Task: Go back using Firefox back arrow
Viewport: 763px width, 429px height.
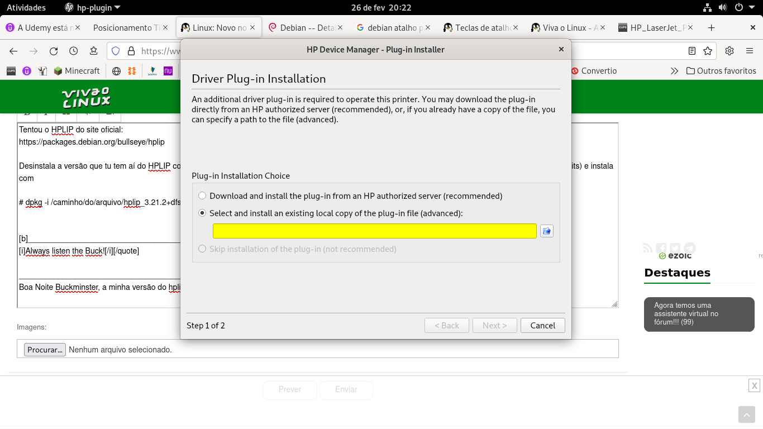Action: 13,51
